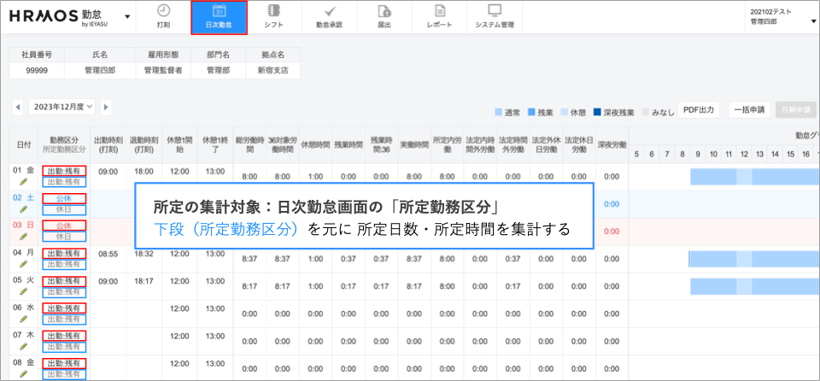Go to previous month with left arrow
This screenshot has width=820, height=381.
[x=17, y=108]
